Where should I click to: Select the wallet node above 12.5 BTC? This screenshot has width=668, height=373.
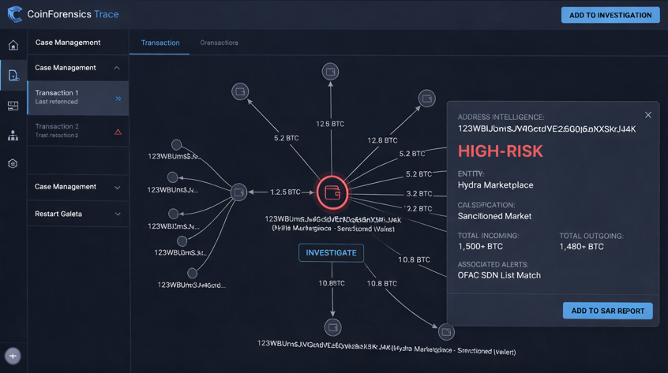coord(330,72)
